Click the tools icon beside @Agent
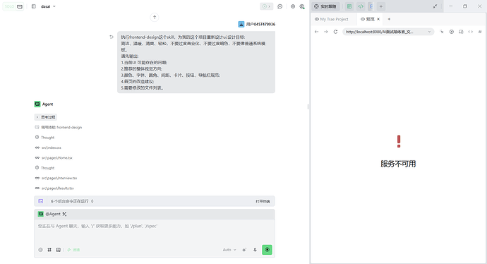 pos(64,214)
